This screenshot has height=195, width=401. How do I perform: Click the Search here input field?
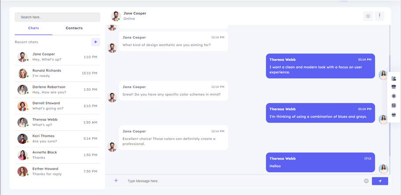point(58,17)
